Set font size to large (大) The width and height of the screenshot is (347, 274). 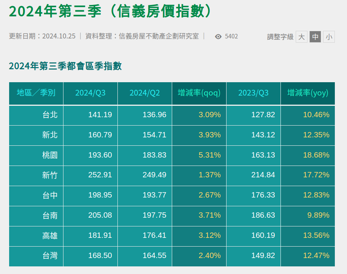301,37
